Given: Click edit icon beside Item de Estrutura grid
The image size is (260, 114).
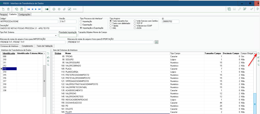Looking at the screenshot, I should click(258, 57).
